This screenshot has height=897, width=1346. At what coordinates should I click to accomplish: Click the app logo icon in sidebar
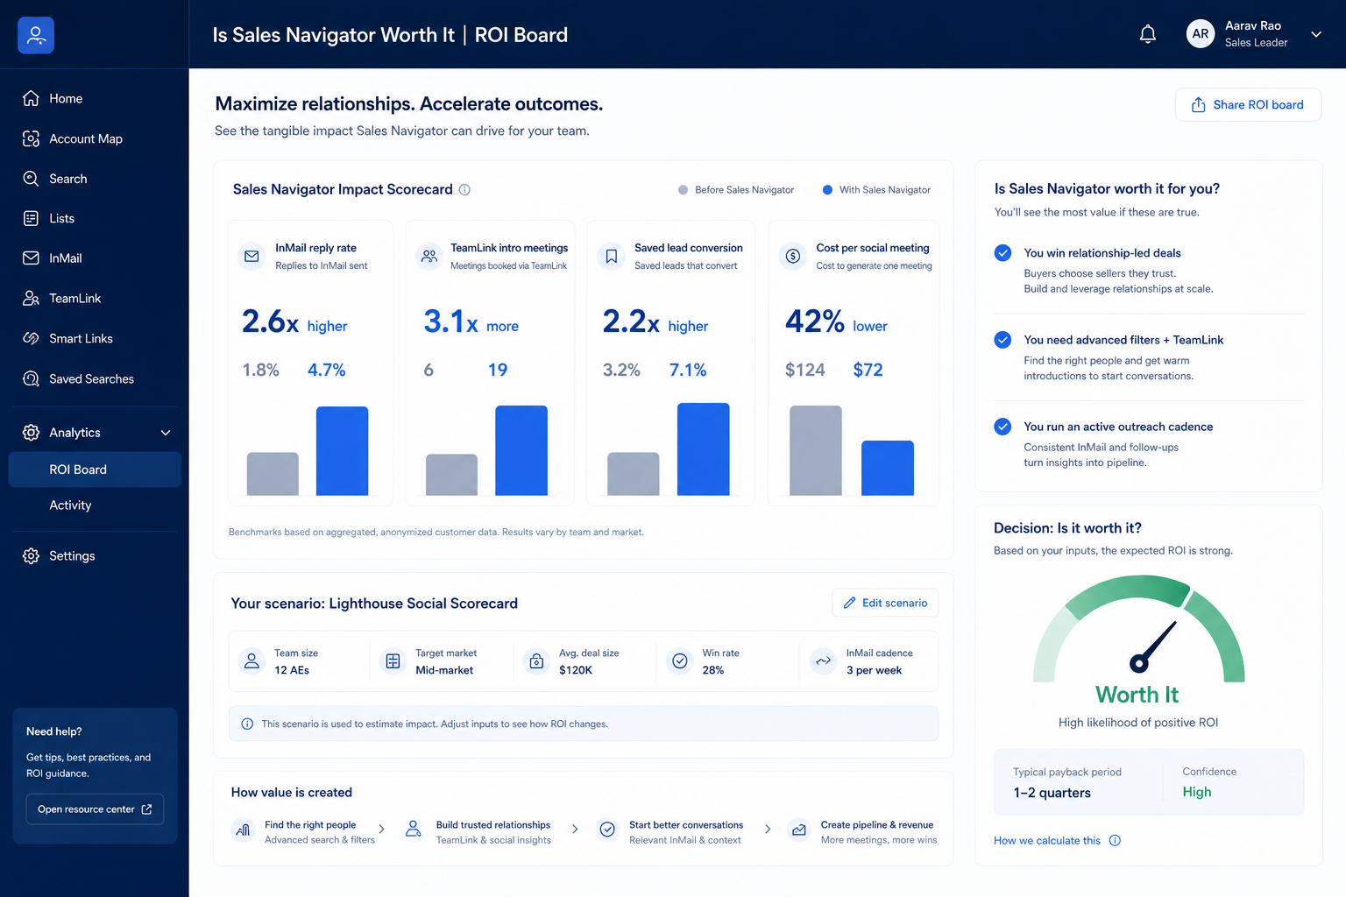click(36, 35)
